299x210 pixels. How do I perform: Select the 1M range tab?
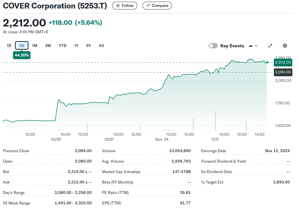tap(35, 45)
